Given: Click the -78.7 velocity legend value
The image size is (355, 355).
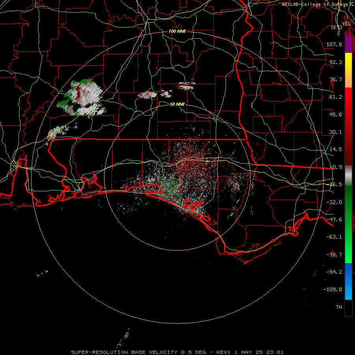Looking at the screenshot, I should (x=334, y=255).
